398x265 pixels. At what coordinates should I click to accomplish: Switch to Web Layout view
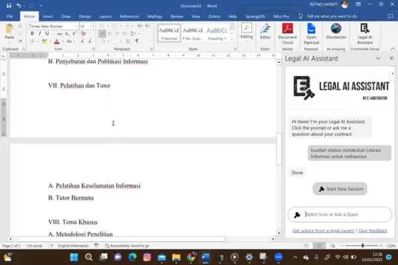(332, 246)
